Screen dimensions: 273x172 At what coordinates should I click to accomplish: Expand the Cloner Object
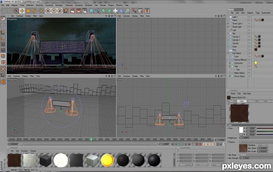230,76
